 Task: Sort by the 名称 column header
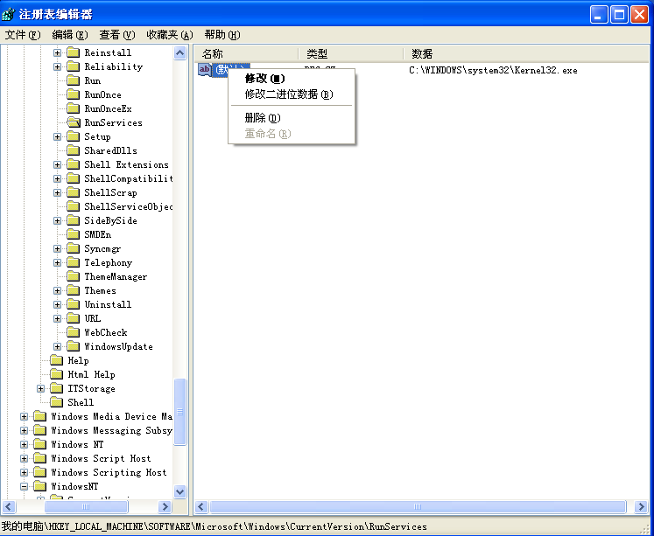click(246, 53)
